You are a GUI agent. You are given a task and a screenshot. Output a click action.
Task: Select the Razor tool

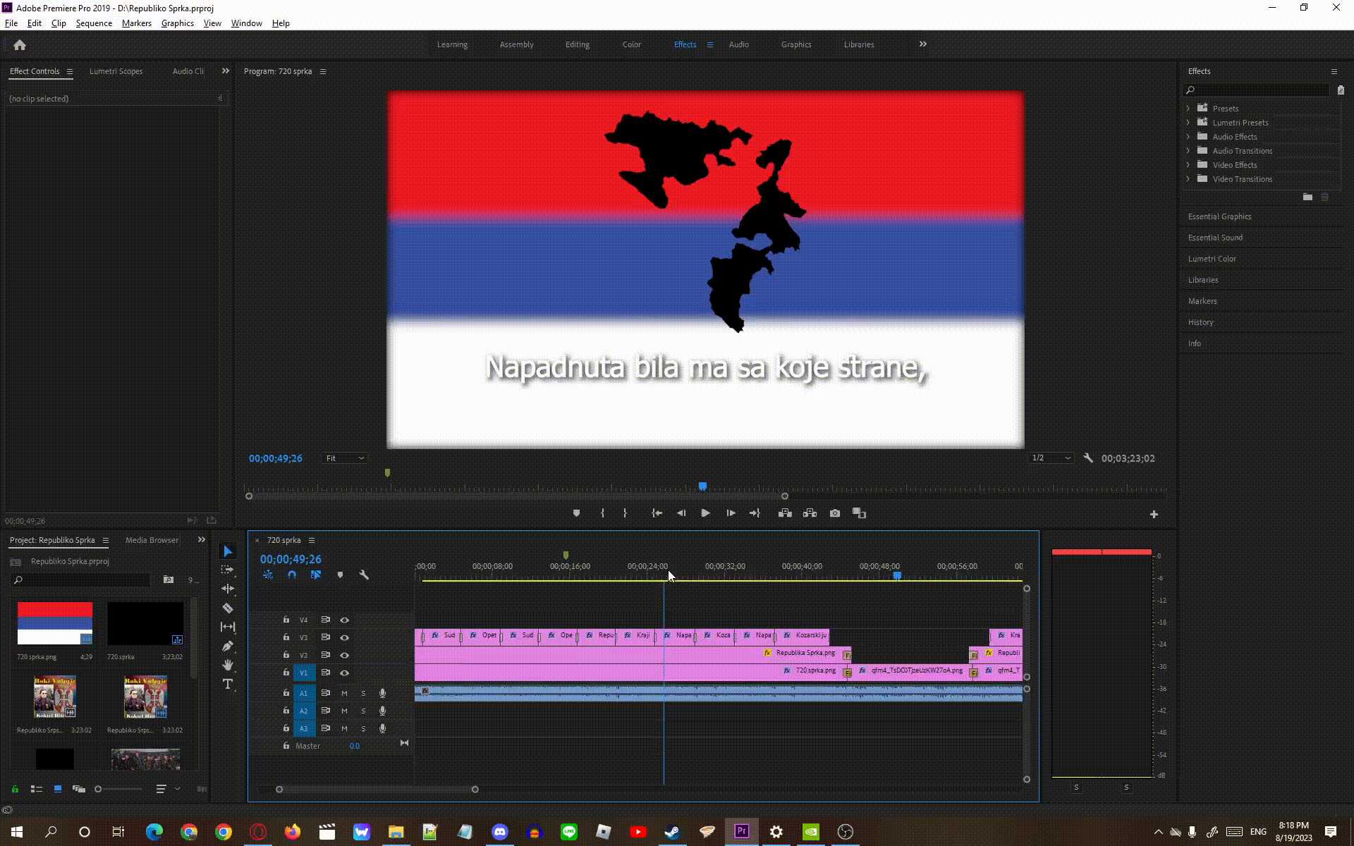click(227, 608)
